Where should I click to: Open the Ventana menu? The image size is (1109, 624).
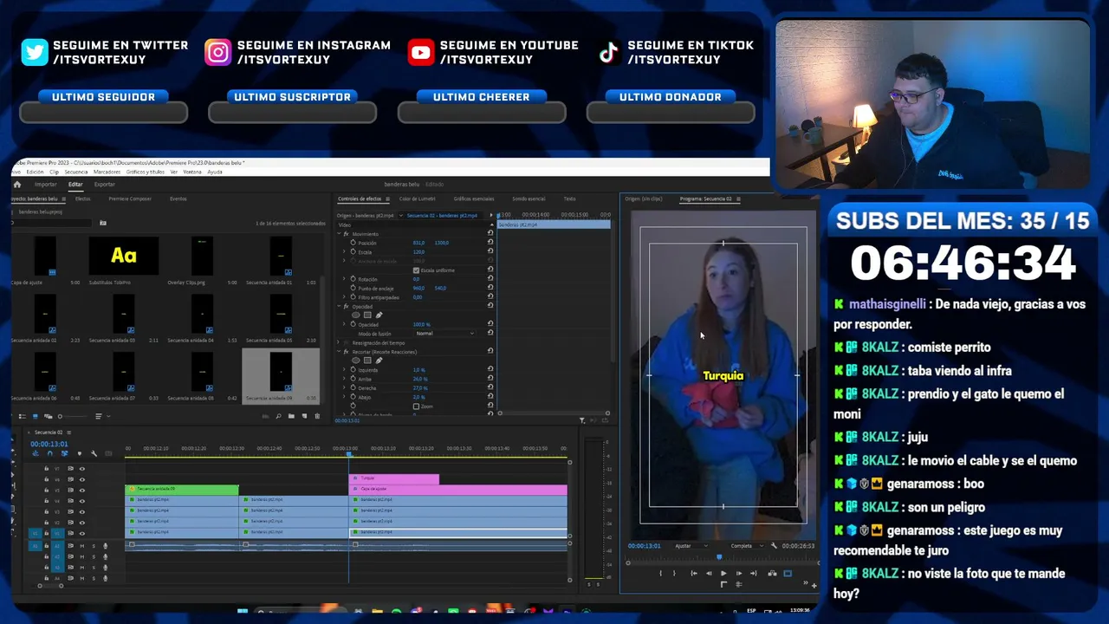pos(192,172)
